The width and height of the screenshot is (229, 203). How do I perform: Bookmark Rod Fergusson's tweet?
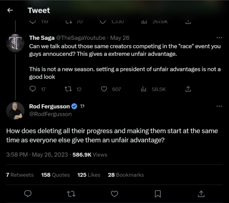coord(158,194)
